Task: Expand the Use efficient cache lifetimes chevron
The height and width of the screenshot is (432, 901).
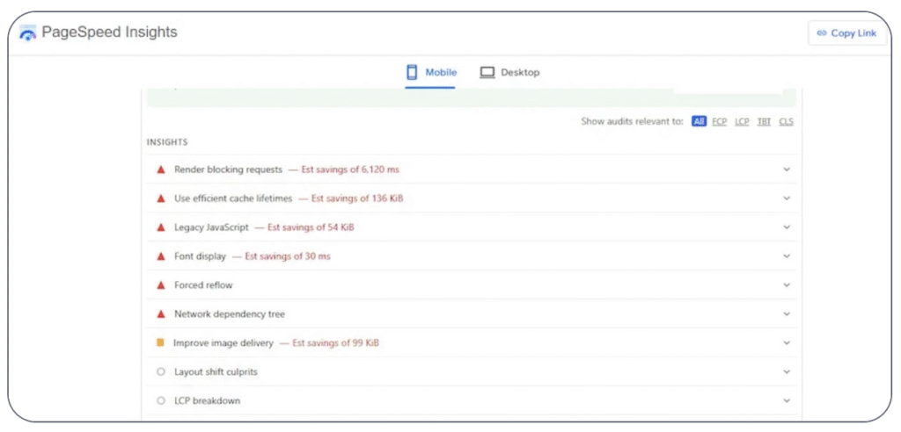Action: tap(787, 198)
